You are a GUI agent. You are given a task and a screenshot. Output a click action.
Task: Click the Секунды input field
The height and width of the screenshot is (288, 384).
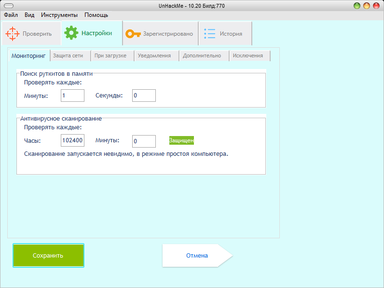[x=144, y=96]
